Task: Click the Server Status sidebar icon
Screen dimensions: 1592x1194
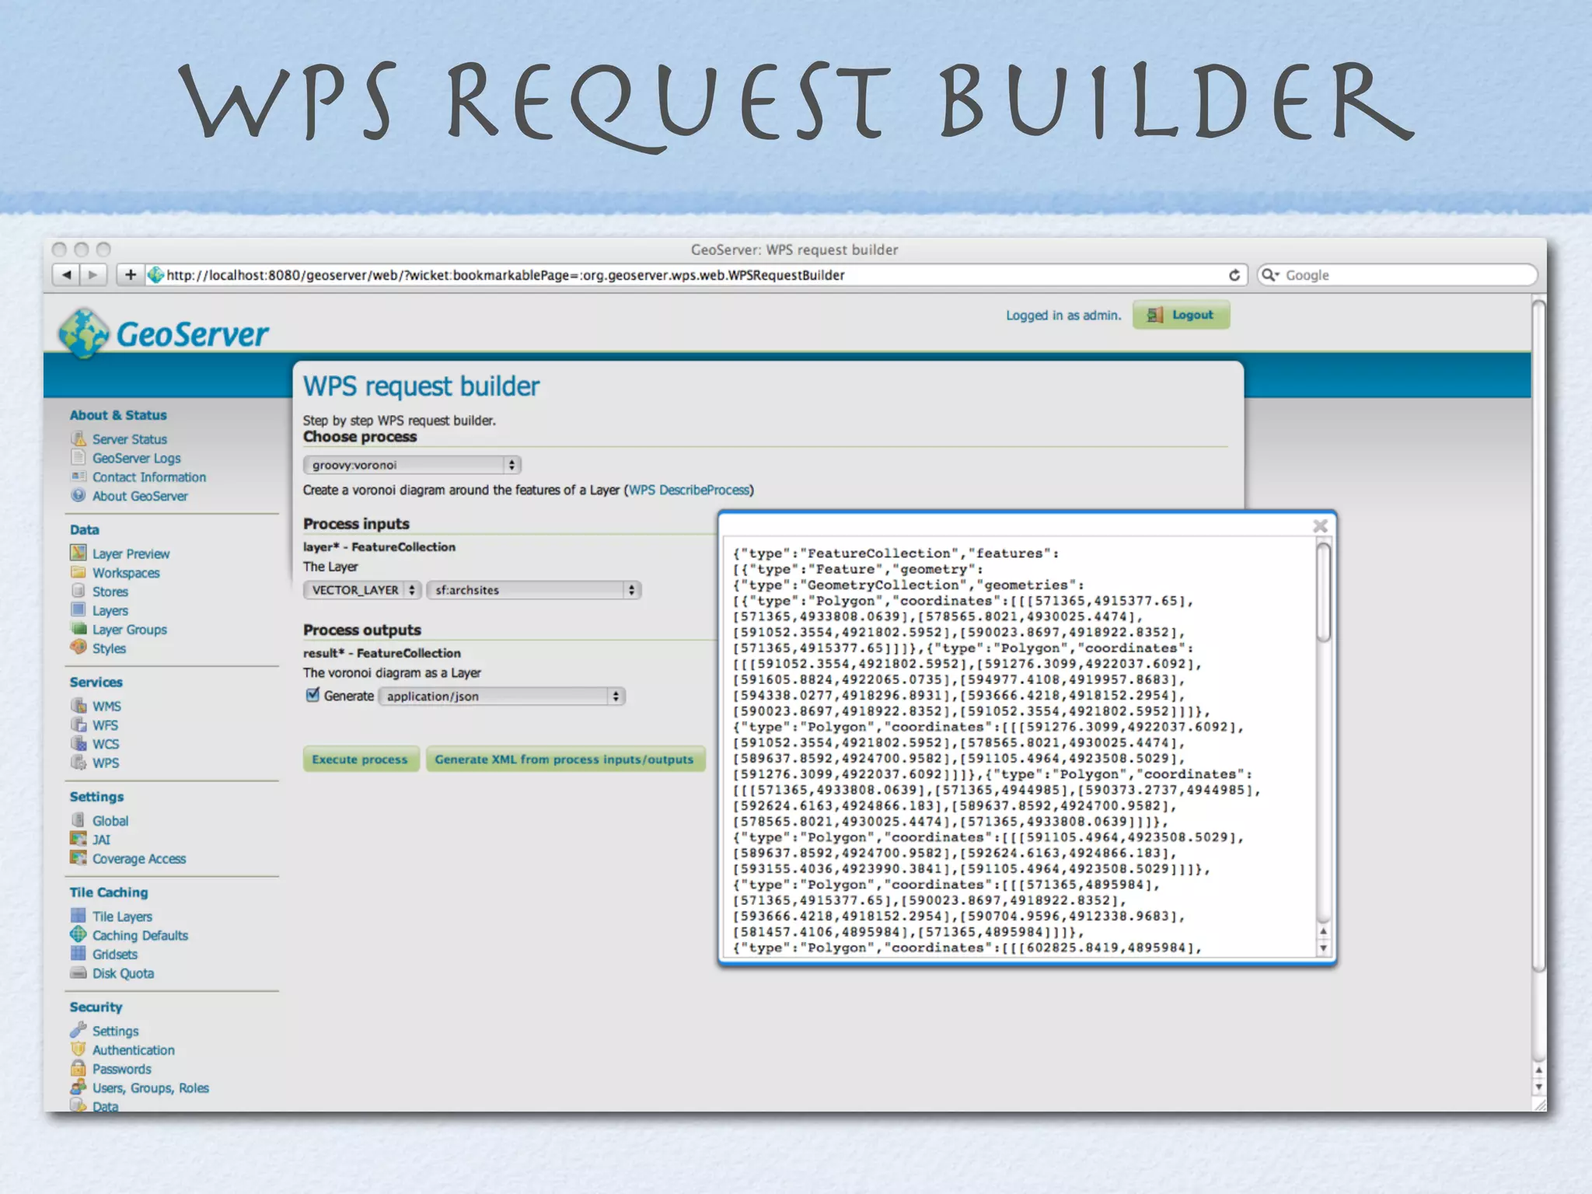Action: tap(79, 439)
